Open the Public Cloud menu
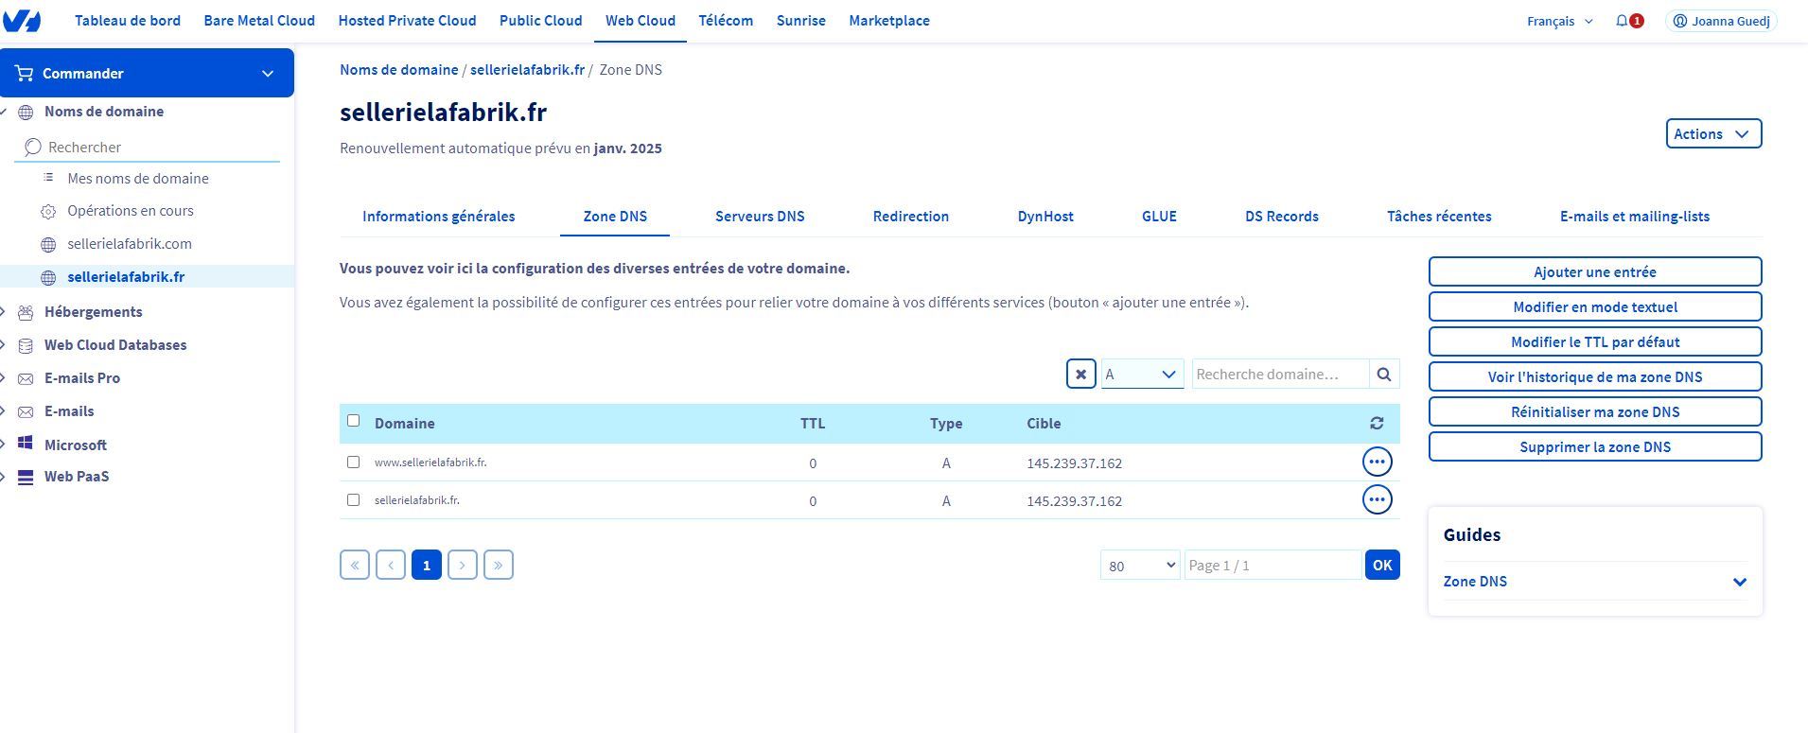 pyautogui.click(x=540, y=21)
